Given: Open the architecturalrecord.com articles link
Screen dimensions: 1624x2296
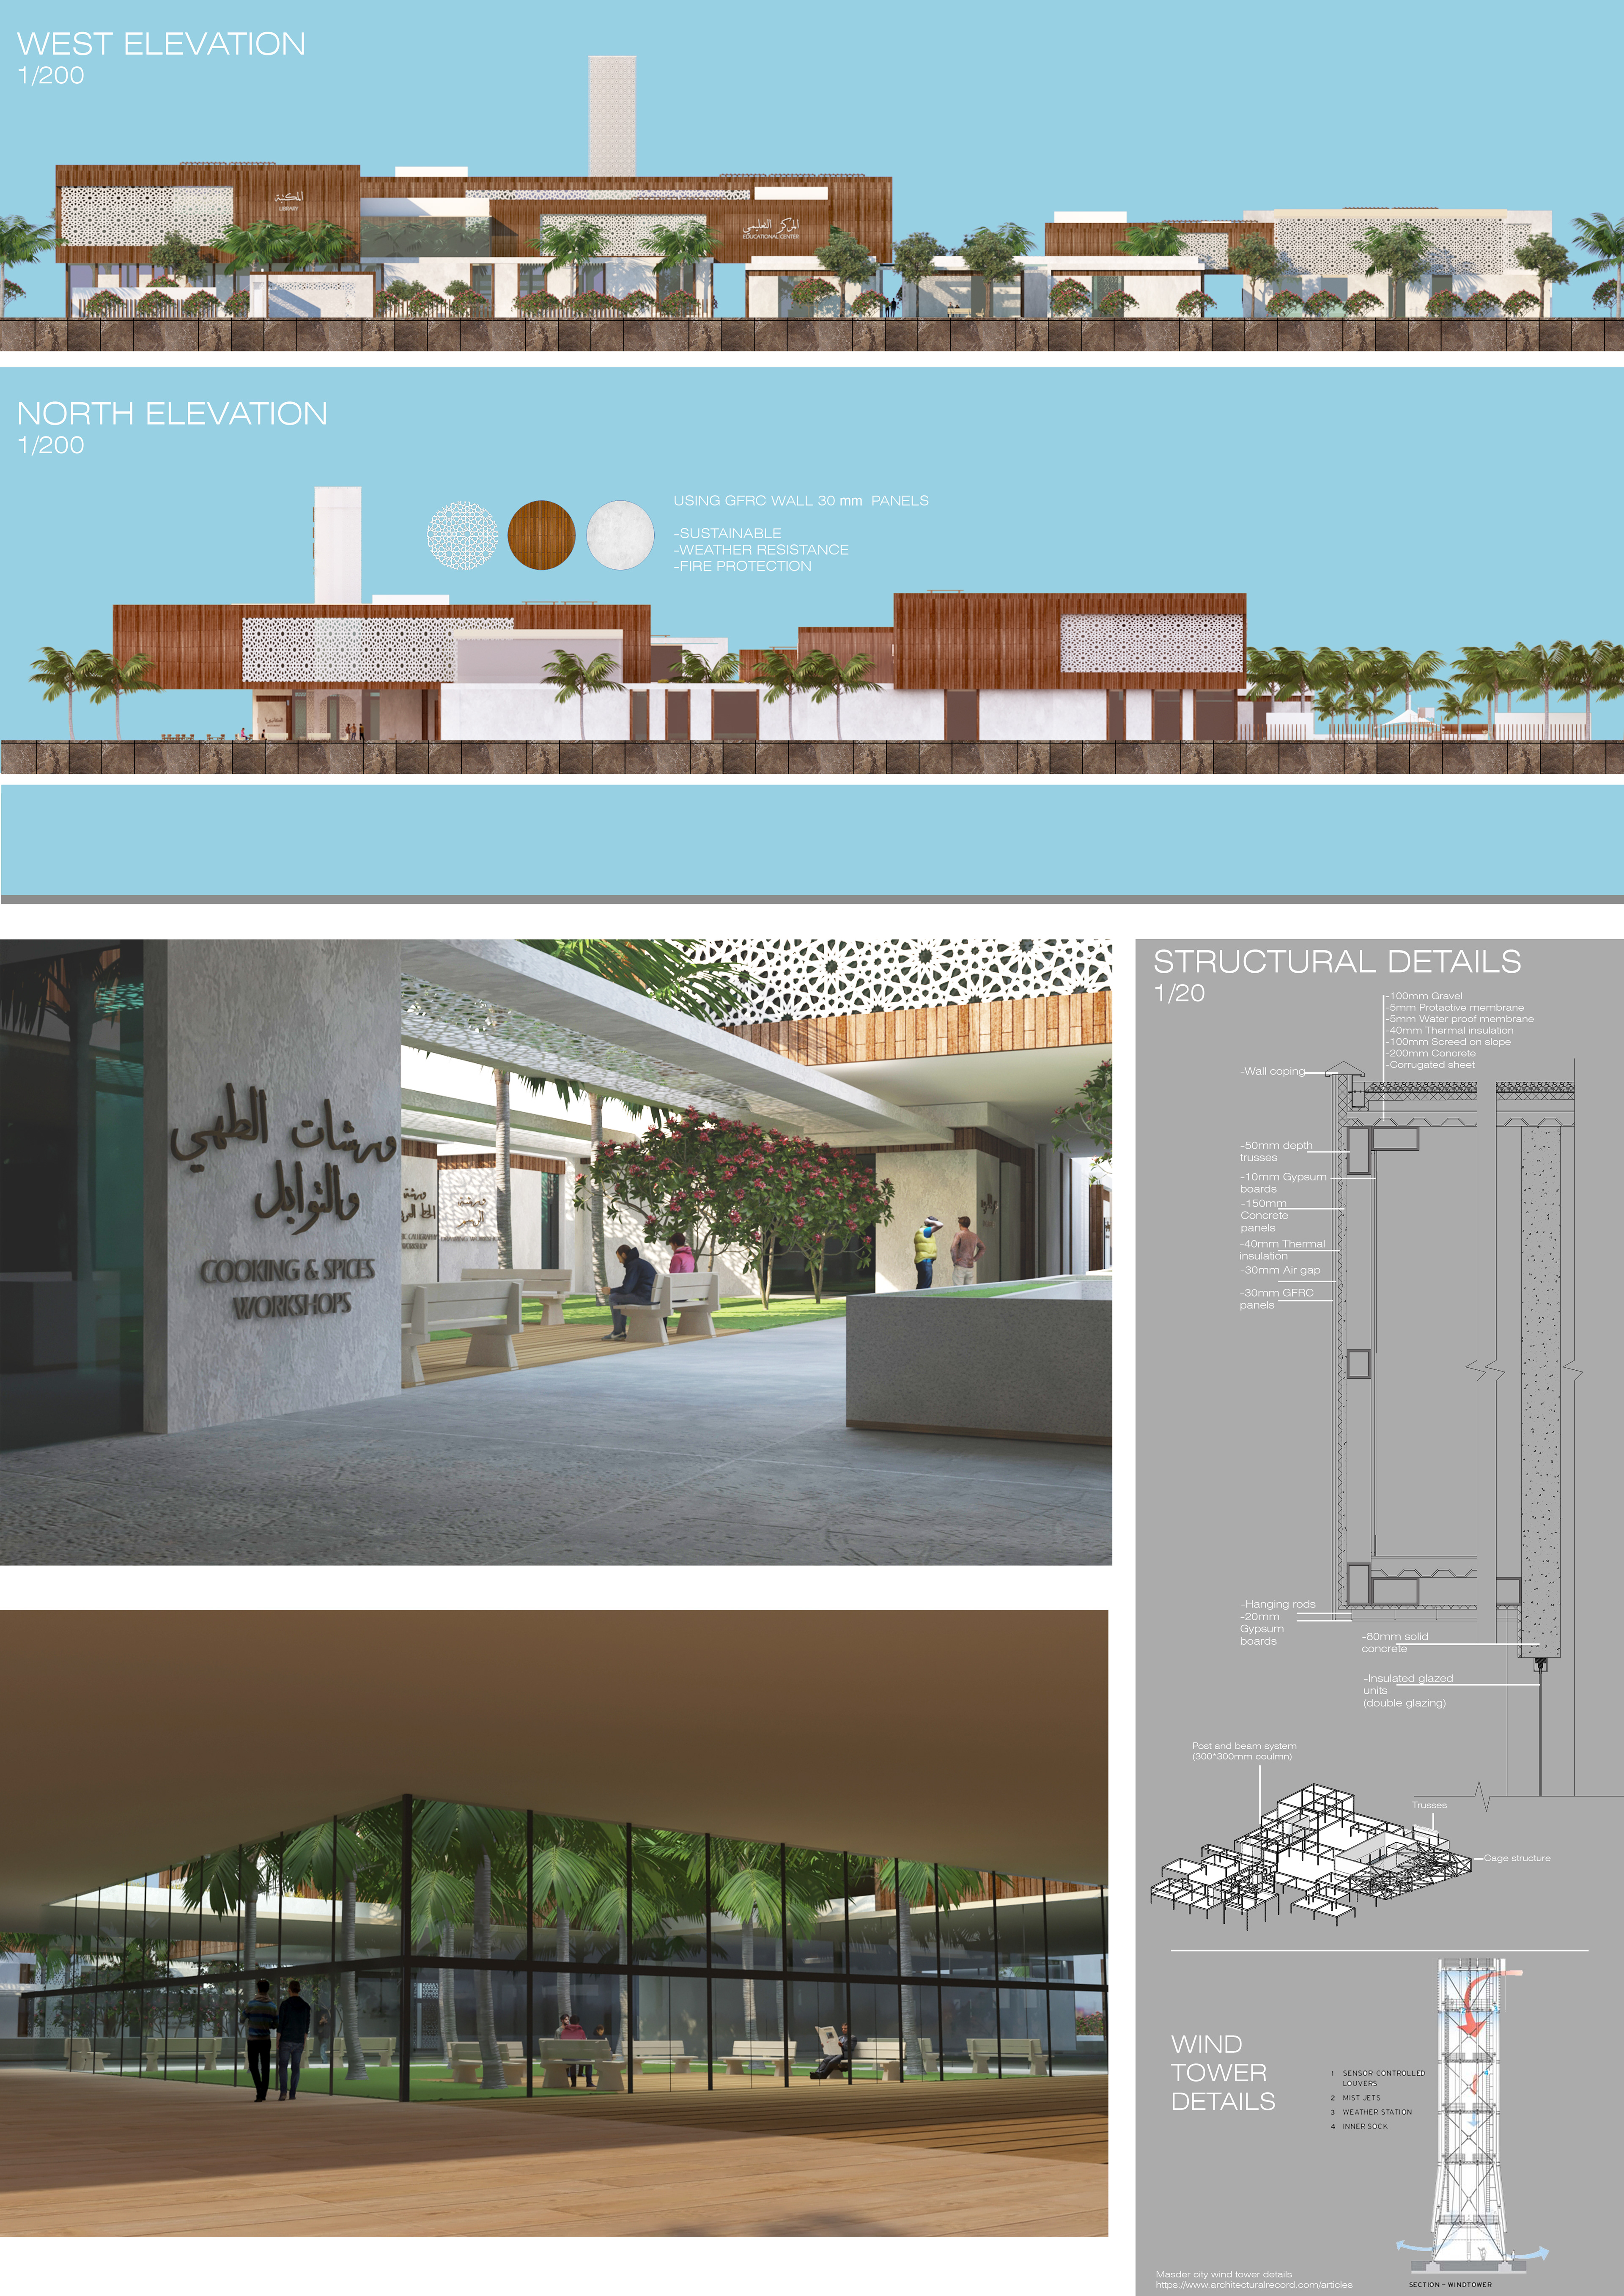Looking at the screenshot, I should (x=1254, y=2285).
